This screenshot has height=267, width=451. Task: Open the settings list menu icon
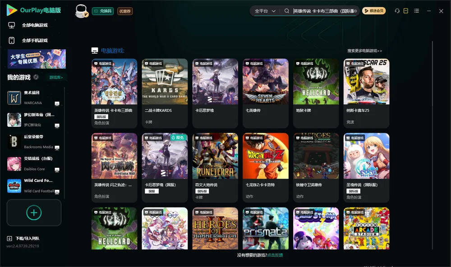(x=416, y=11)
